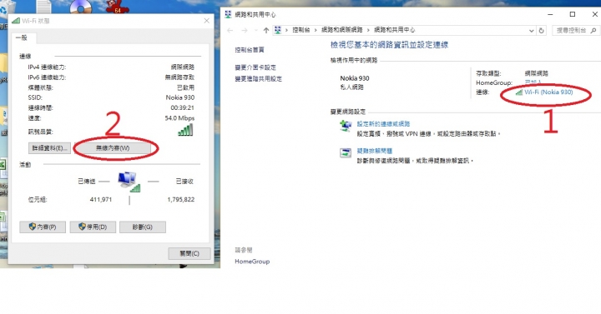Click the red 64 desktop icon
The width and height of the screenshot is (601, 314).
[x=117, y=6]
